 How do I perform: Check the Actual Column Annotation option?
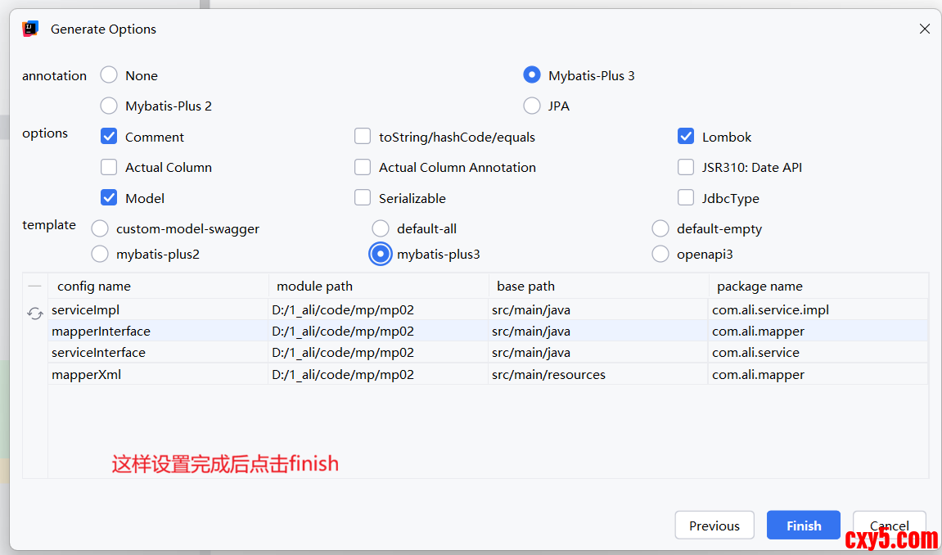pyautogui.click(x=363, y=167)
